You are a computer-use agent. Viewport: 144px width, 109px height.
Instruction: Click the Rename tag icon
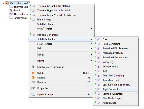(33, 82)
